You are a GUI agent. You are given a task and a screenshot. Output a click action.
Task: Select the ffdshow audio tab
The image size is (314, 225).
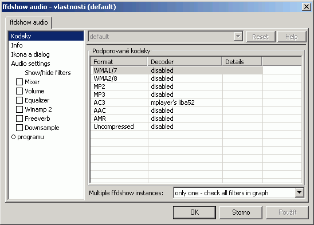[x=29, y=22]
